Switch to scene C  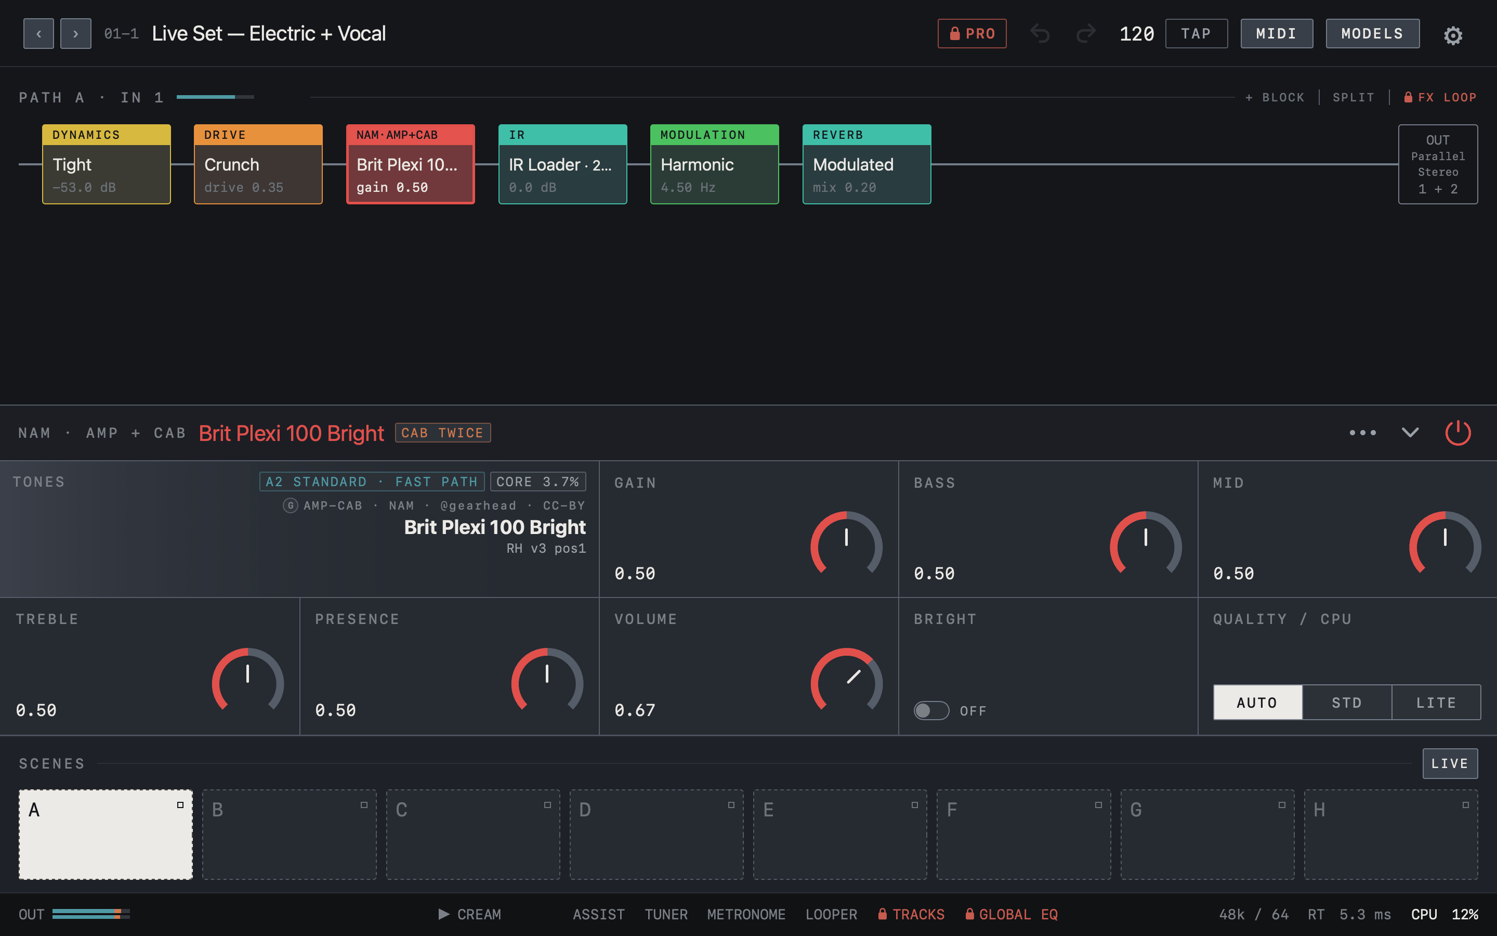click(472, 834)
